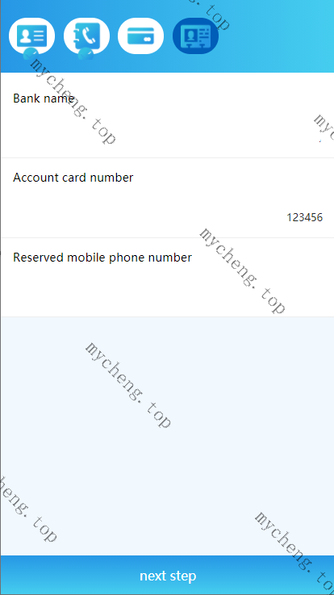
Task: Tap the next step button
Action: click(167, 576)
